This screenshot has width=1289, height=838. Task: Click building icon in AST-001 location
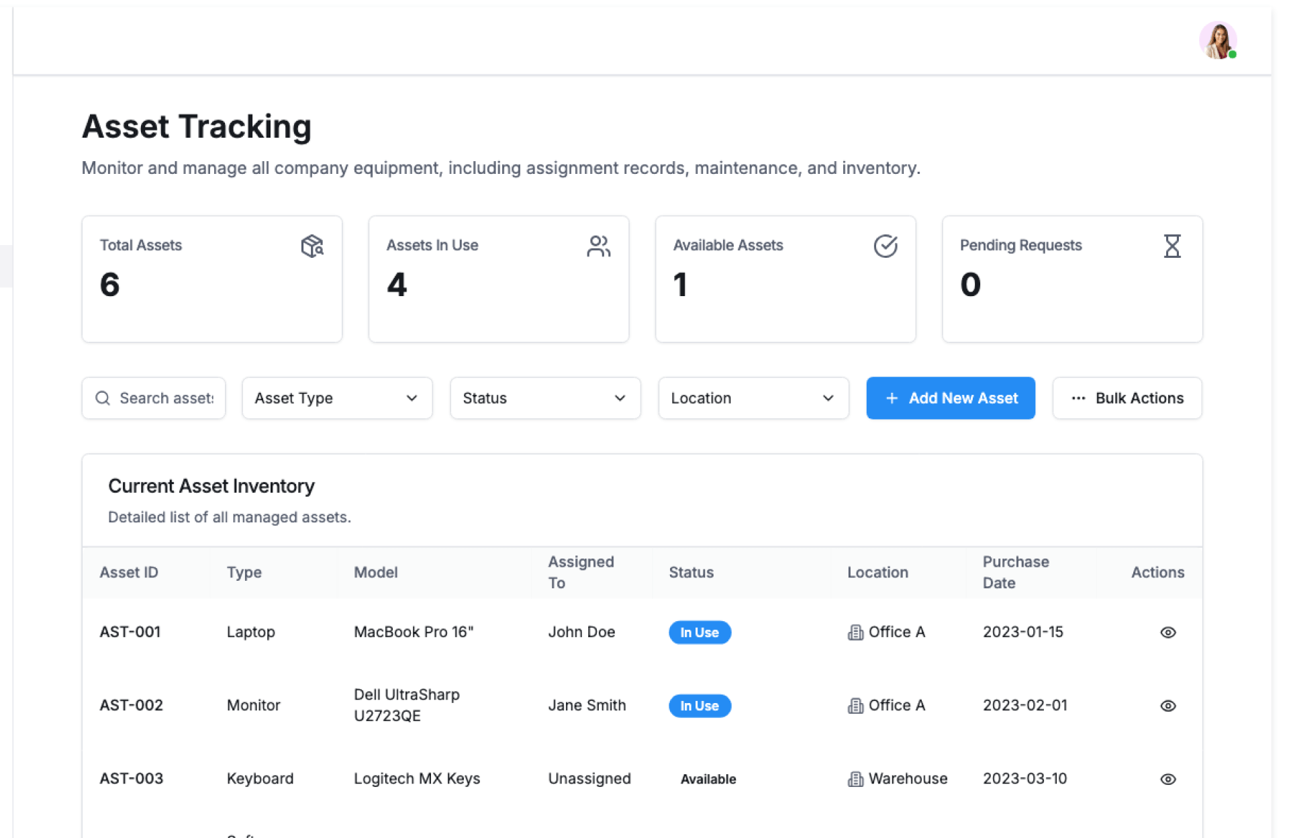point(855,633)
